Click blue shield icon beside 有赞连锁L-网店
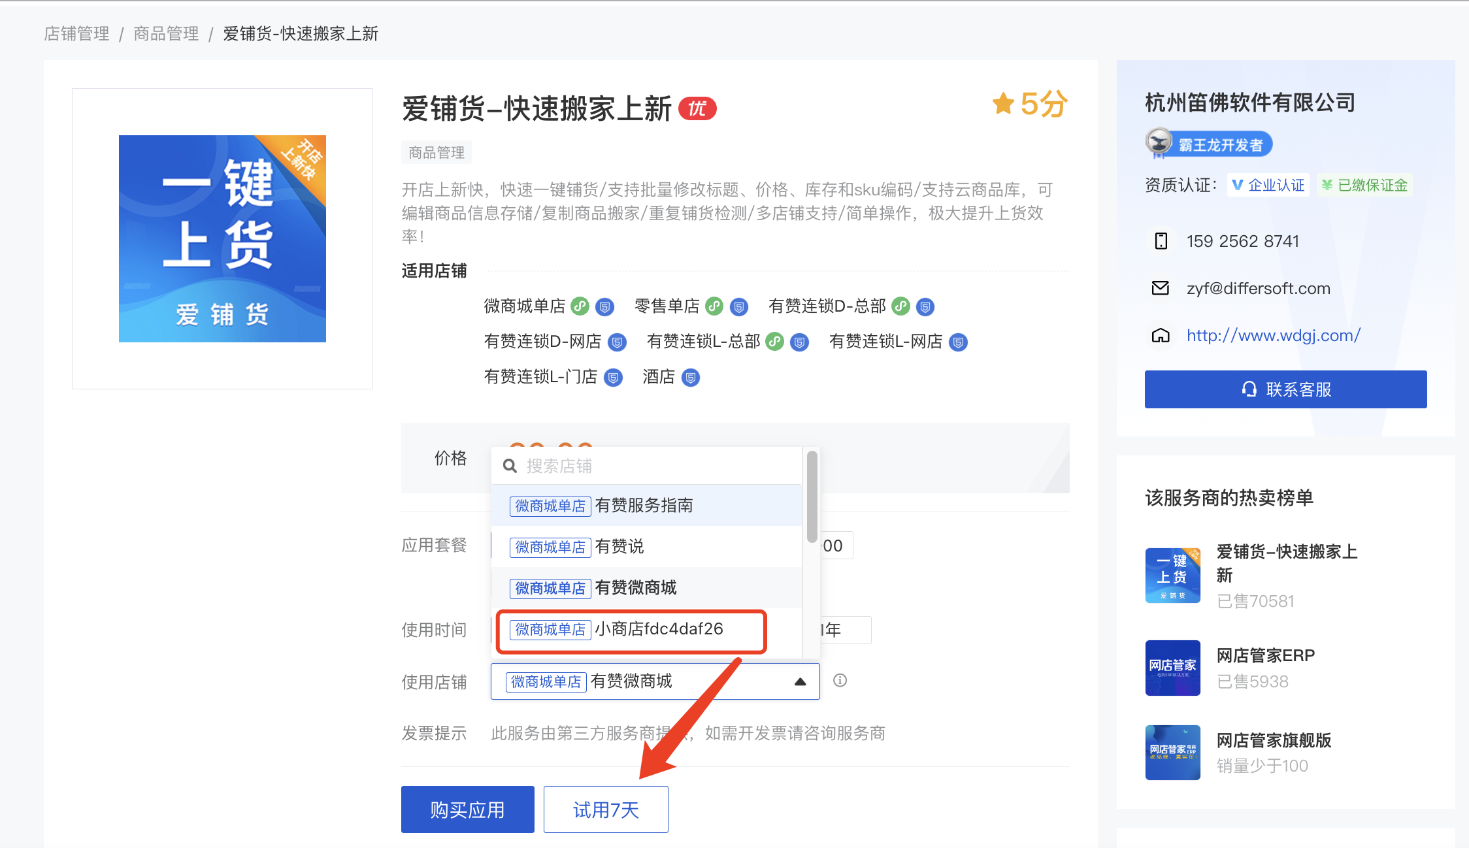This screenshot has width=1469, height=848. tap(958, 342)
